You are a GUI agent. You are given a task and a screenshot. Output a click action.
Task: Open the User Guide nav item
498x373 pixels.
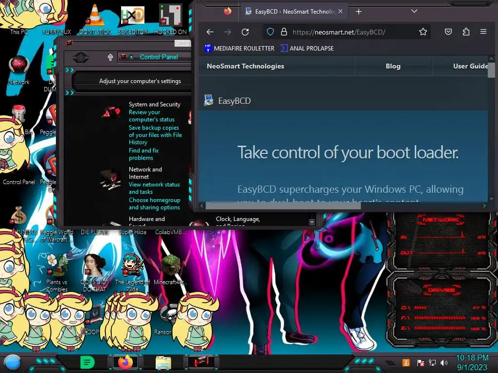point(470,66)
